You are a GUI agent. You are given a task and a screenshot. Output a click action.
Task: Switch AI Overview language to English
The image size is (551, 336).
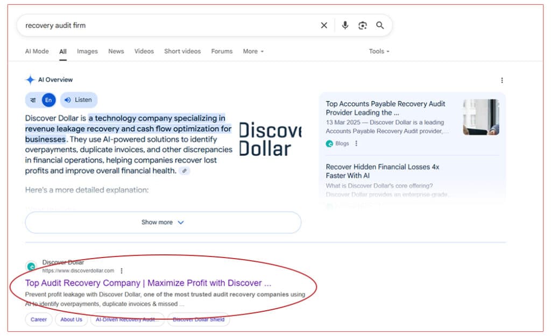(48, 99)
